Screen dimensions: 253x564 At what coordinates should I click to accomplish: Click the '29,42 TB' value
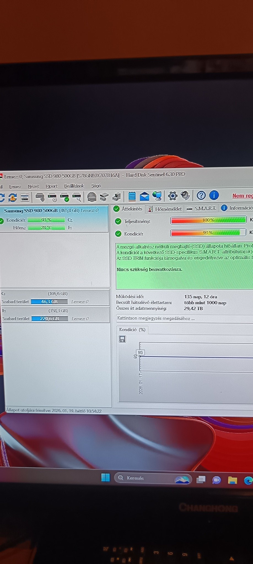coord(193,308)
